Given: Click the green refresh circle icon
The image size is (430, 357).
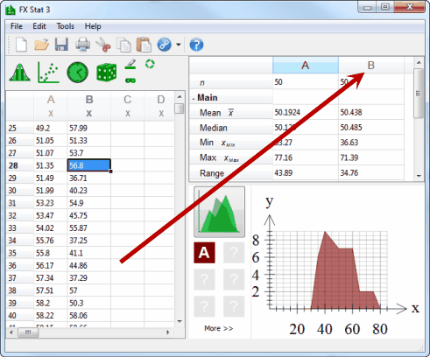Looking at the screenshot, I should [x=150, y=64].
